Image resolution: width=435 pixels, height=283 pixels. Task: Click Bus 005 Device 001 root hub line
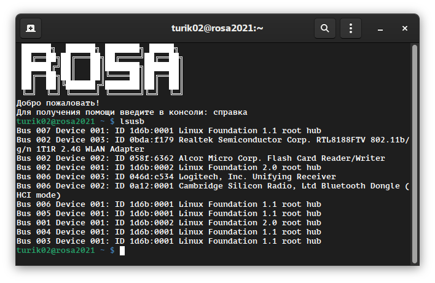[169, 214]
